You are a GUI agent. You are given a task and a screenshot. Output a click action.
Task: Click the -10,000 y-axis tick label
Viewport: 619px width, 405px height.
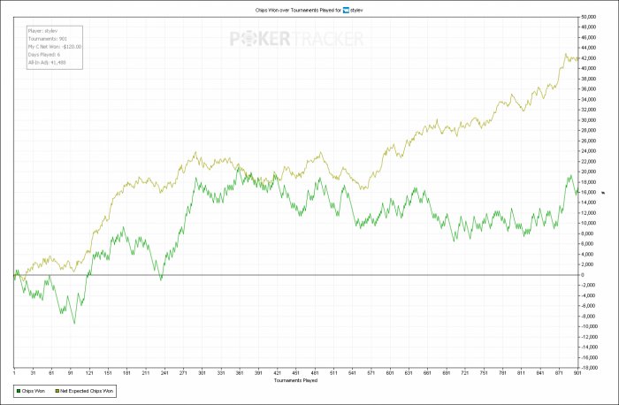[588, 326]
